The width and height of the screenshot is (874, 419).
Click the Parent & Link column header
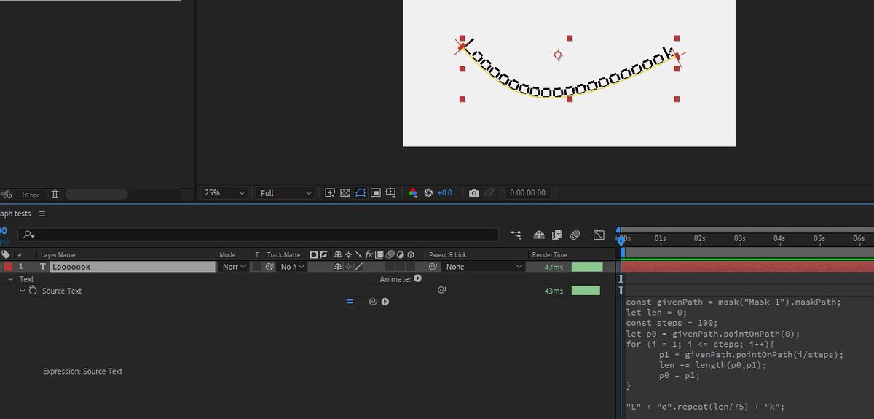point(447,255)
